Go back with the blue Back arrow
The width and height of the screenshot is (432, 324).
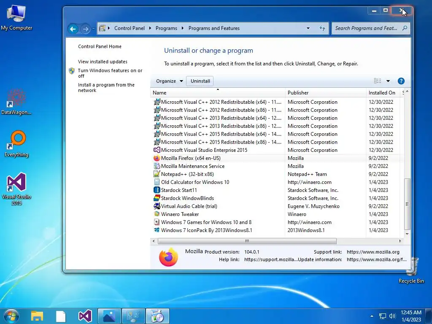click(73, 29)
